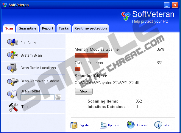Open the Help link
This screenshot has height=133, width=181.
[166, 125]
